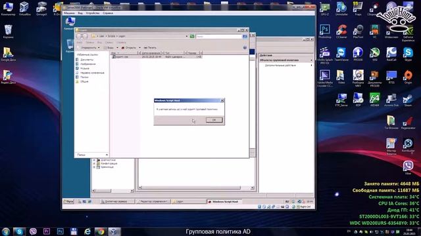Open the address bar history dropdown
Screen dimensions: 421x236
click(187, 36)
